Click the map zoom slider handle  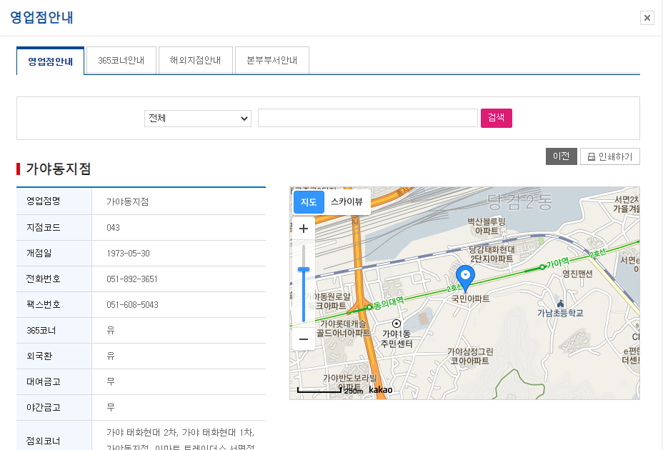click(x=304, y=269)
